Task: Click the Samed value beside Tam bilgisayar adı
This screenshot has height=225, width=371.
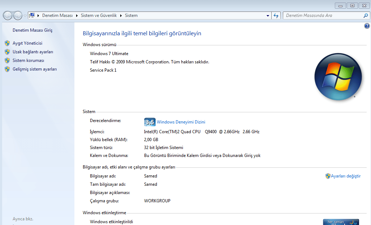Action: pyautogui.click(x=151, y=184)
